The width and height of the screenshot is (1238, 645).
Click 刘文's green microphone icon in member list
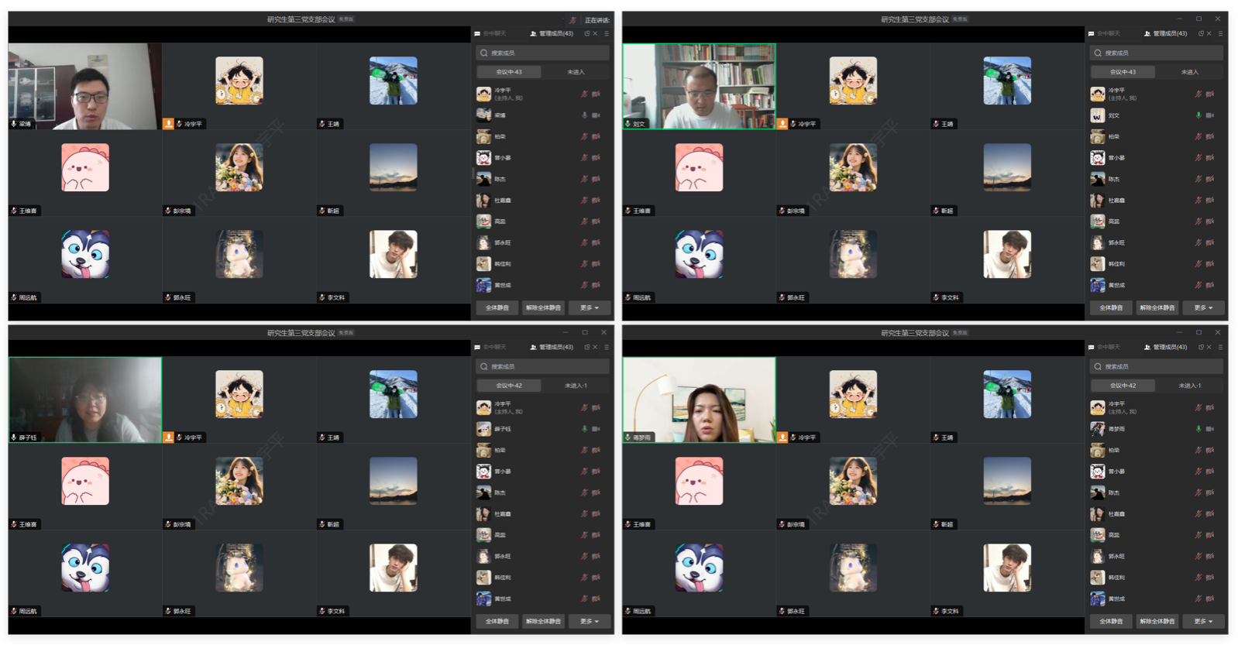click(x=1198, y=115)
